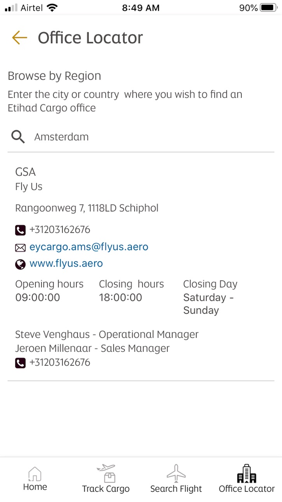Tap the Rangoonweg 7 Schiphol address
The height and width of the screenshot is (502, 282).
87,208
